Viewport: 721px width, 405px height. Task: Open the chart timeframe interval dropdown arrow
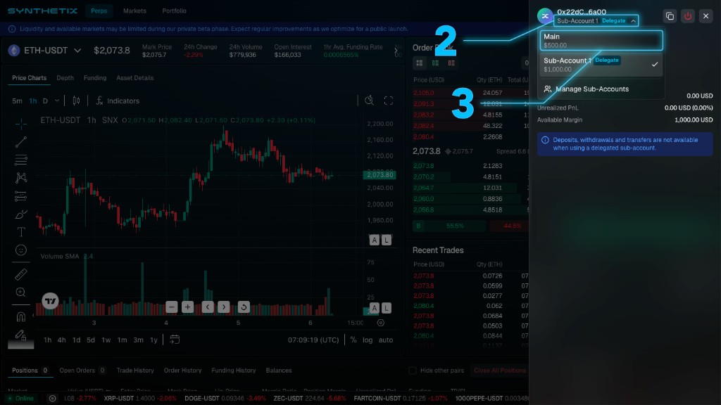pos(57,101)
